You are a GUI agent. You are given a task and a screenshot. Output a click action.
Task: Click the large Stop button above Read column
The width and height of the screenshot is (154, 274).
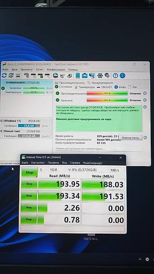click(x=29, y=172)
